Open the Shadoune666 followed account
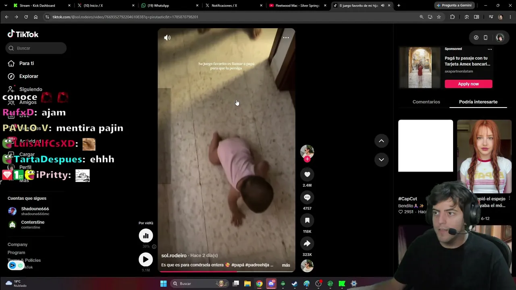The height and width of the screenshot is (290, 516). [35, 211]
